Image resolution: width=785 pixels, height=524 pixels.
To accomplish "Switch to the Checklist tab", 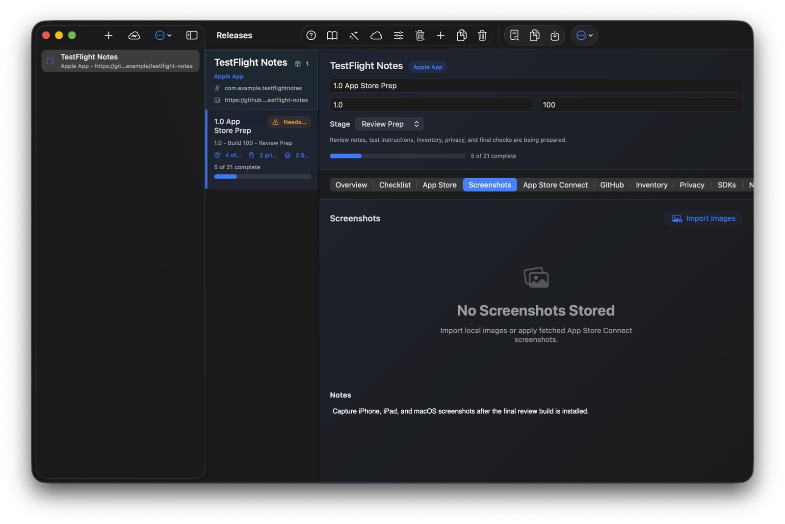I will point(395,185).
